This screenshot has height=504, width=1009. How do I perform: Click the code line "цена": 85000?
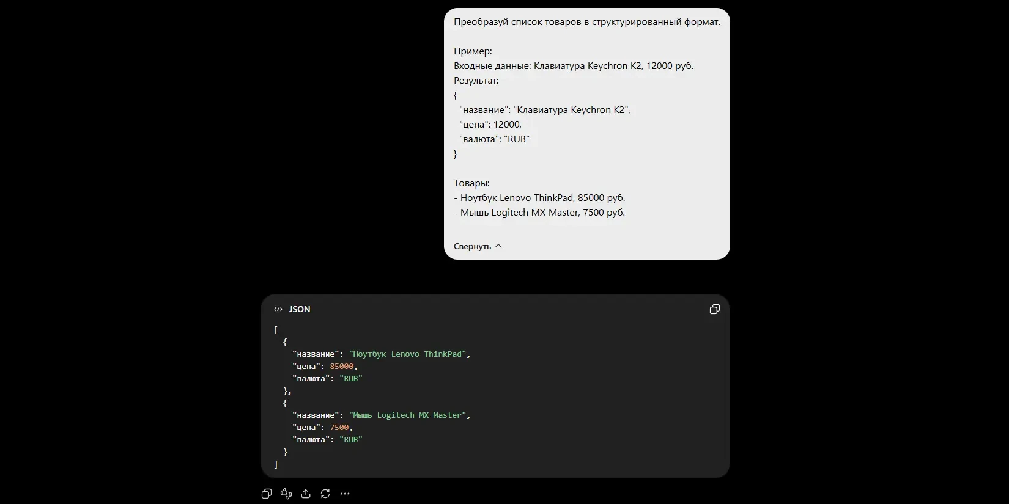[x=325, y=367]
